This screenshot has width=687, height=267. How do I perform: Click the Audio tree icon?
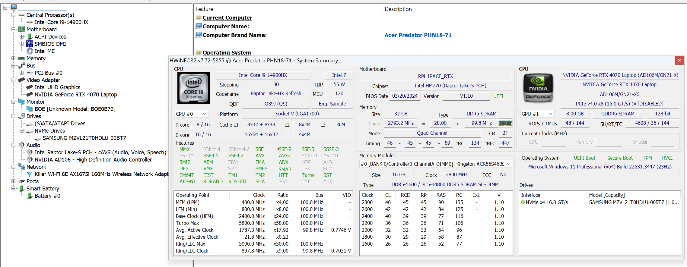coord(21,145)
